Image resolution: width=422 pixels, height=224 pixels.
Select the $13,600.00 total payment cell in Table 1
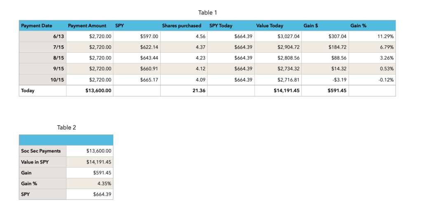[x=96, y=91]
